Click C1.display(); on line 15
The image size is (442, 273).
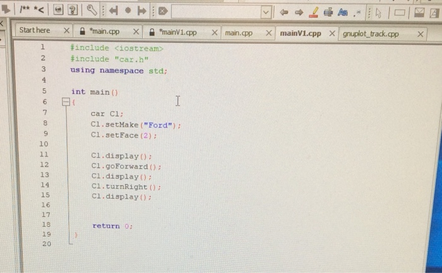click(x=121, y=197)
